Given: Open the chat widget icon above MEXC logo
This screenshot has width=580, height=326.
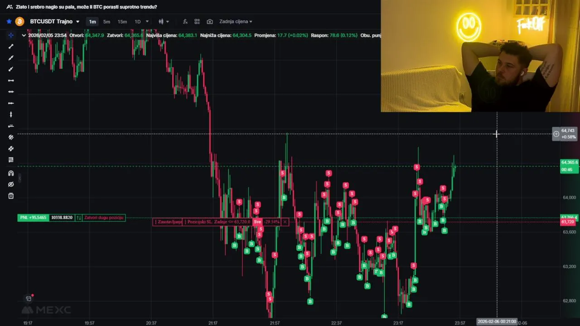Looking at the screenshot, I should pos(29,298).
